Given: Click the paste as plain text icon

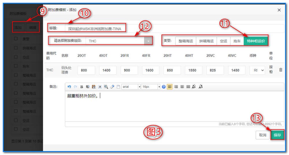Looking at the screenshot, I should pos(94,87).
